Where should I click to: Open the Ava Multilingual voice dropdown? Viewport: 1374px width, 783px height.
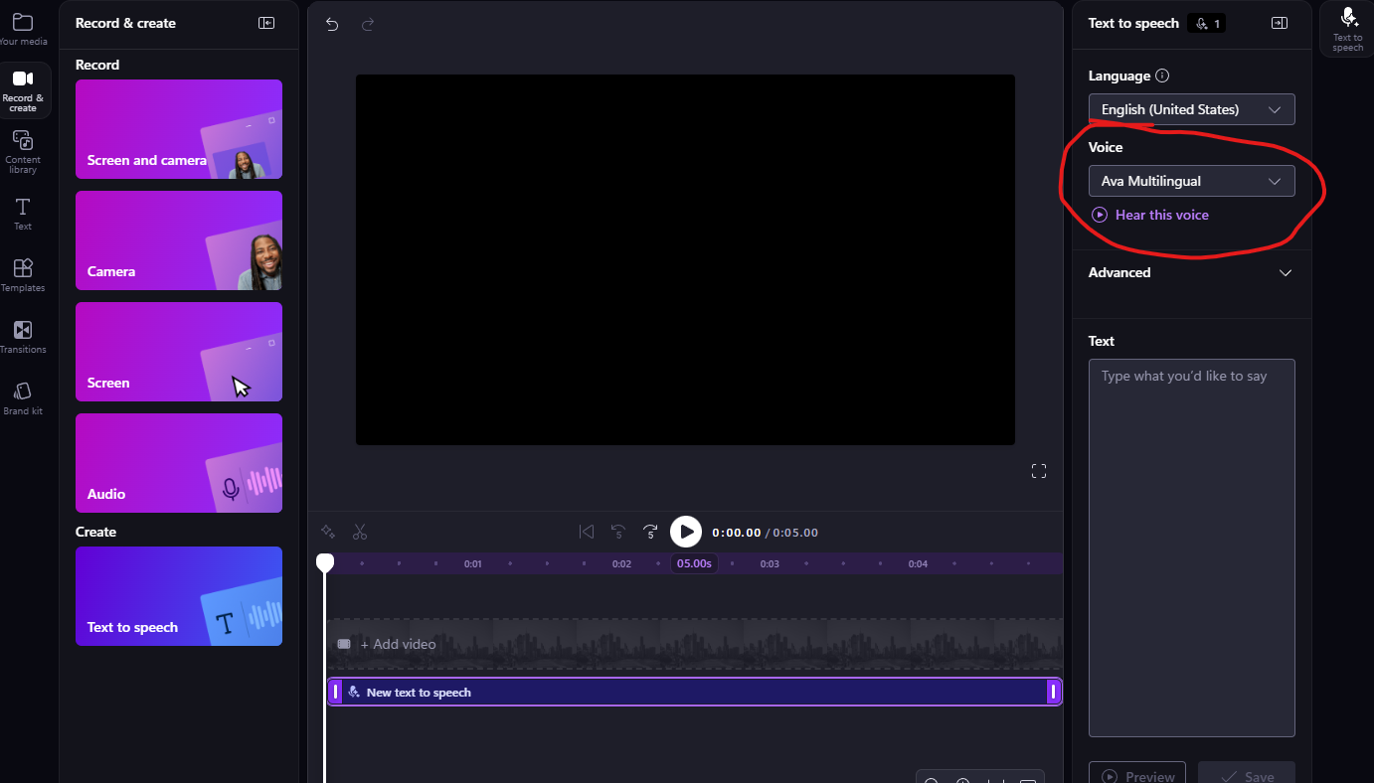[x=1191, y=181]
